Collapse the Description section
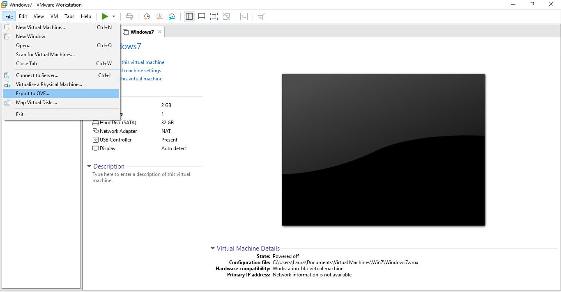 pos(89,167)
